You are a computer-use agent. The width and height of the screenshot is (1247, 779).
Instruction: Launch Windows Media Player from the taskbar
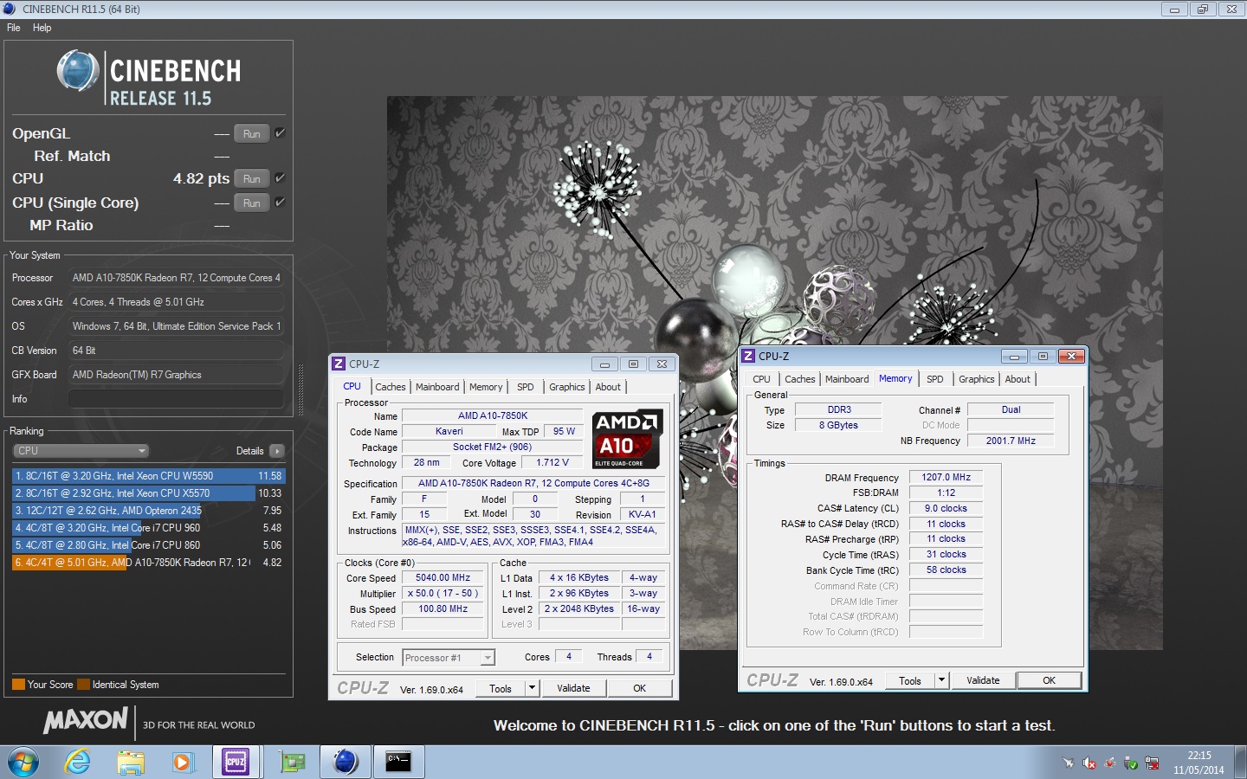(182, 762)
